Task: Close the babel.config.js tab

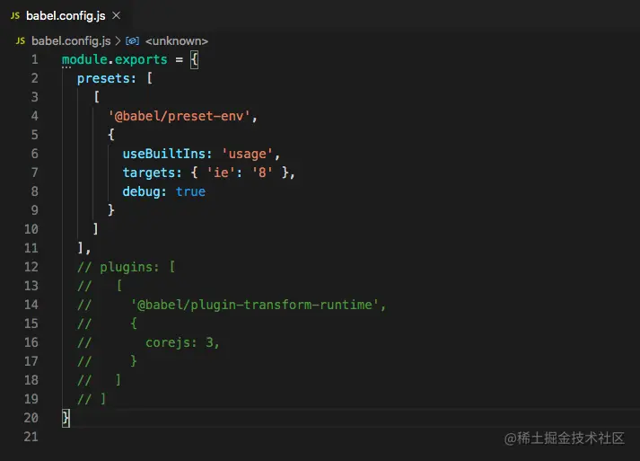Action: click(117, 15)
